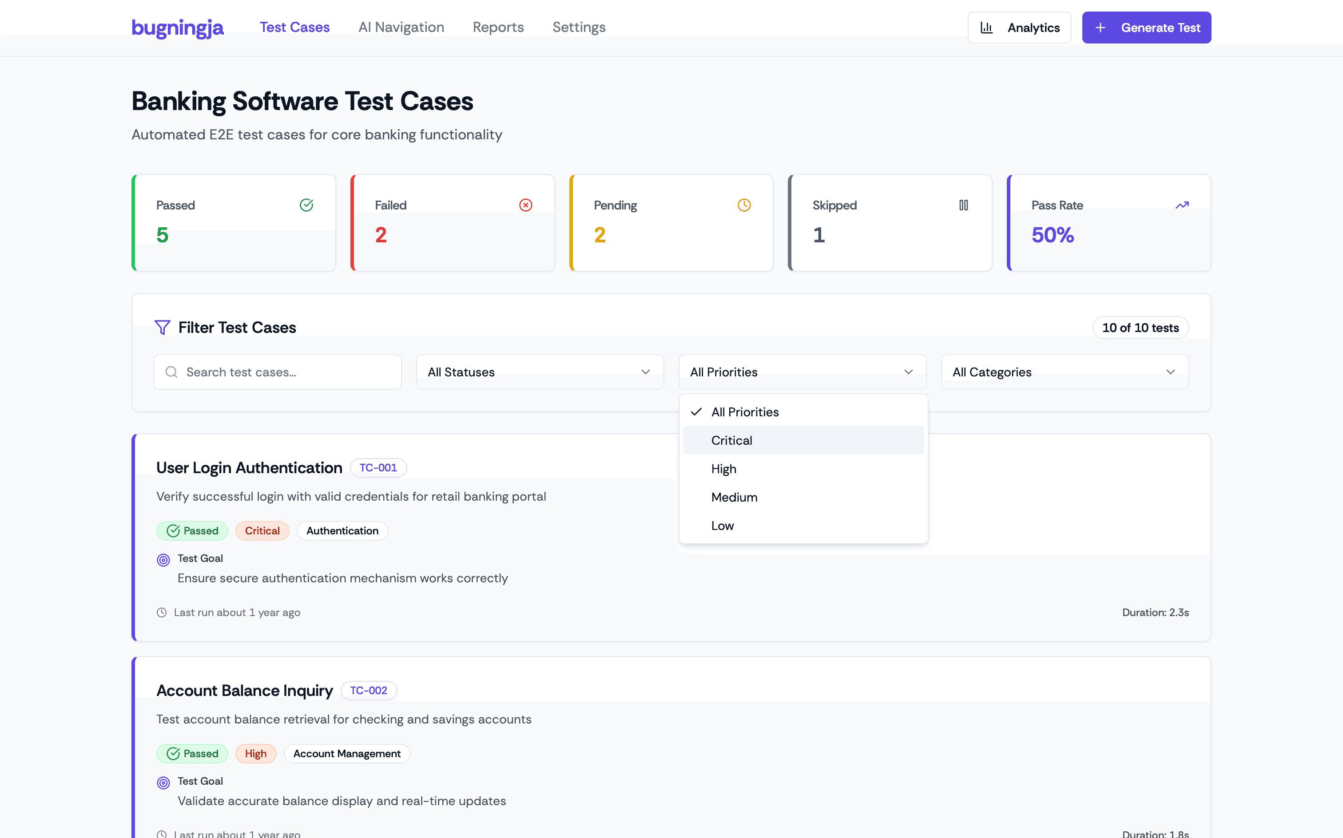Click the Failed stat card value 2
The image size is (1343, 838).
tap(381, 235)
